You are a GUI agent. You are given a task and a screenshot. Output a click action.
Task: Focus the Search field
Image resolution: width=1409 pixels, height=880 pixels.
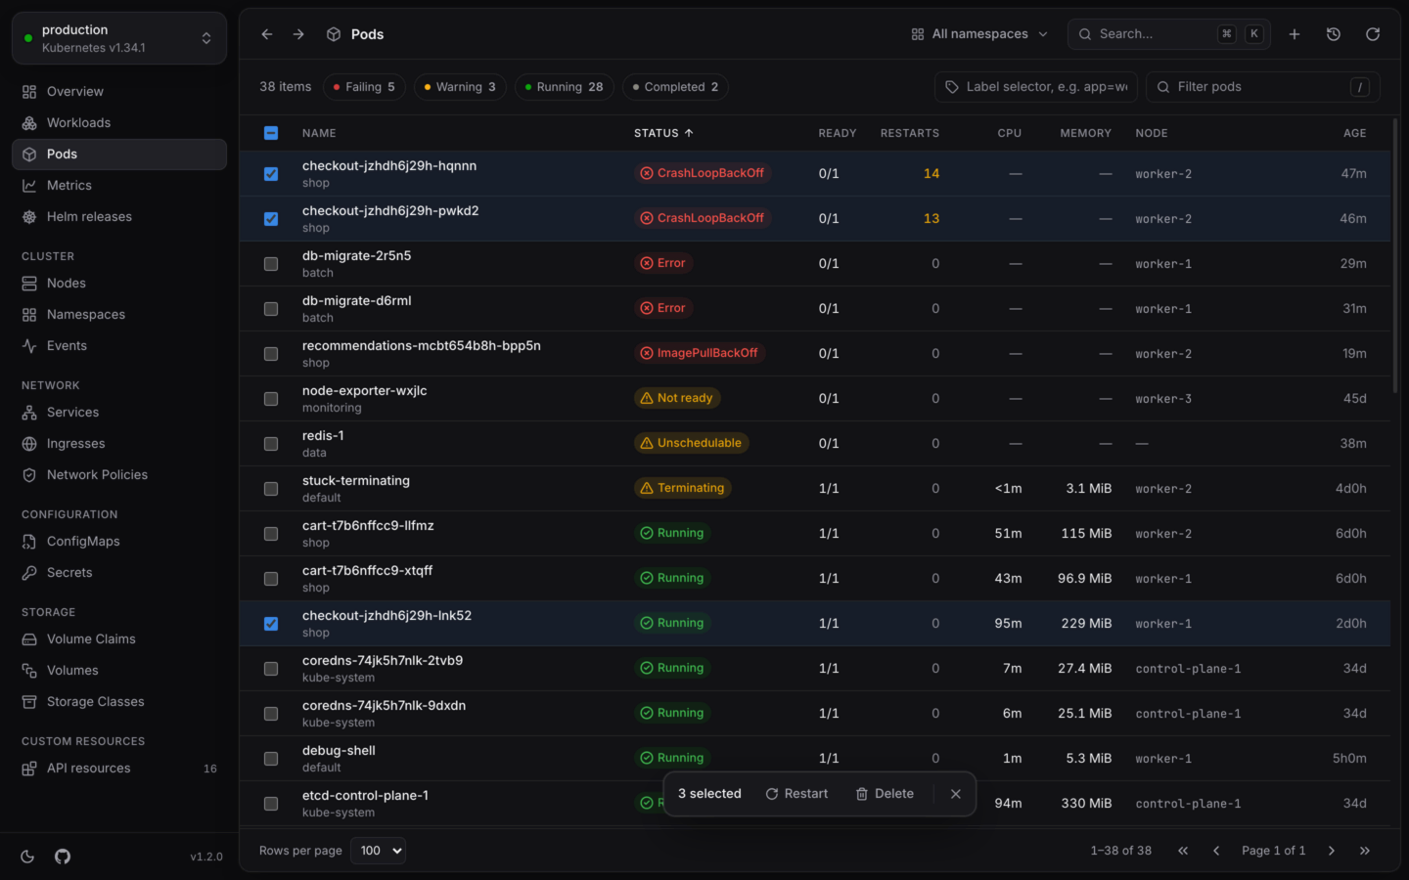pyautogui.click(x=1169, y=34)
